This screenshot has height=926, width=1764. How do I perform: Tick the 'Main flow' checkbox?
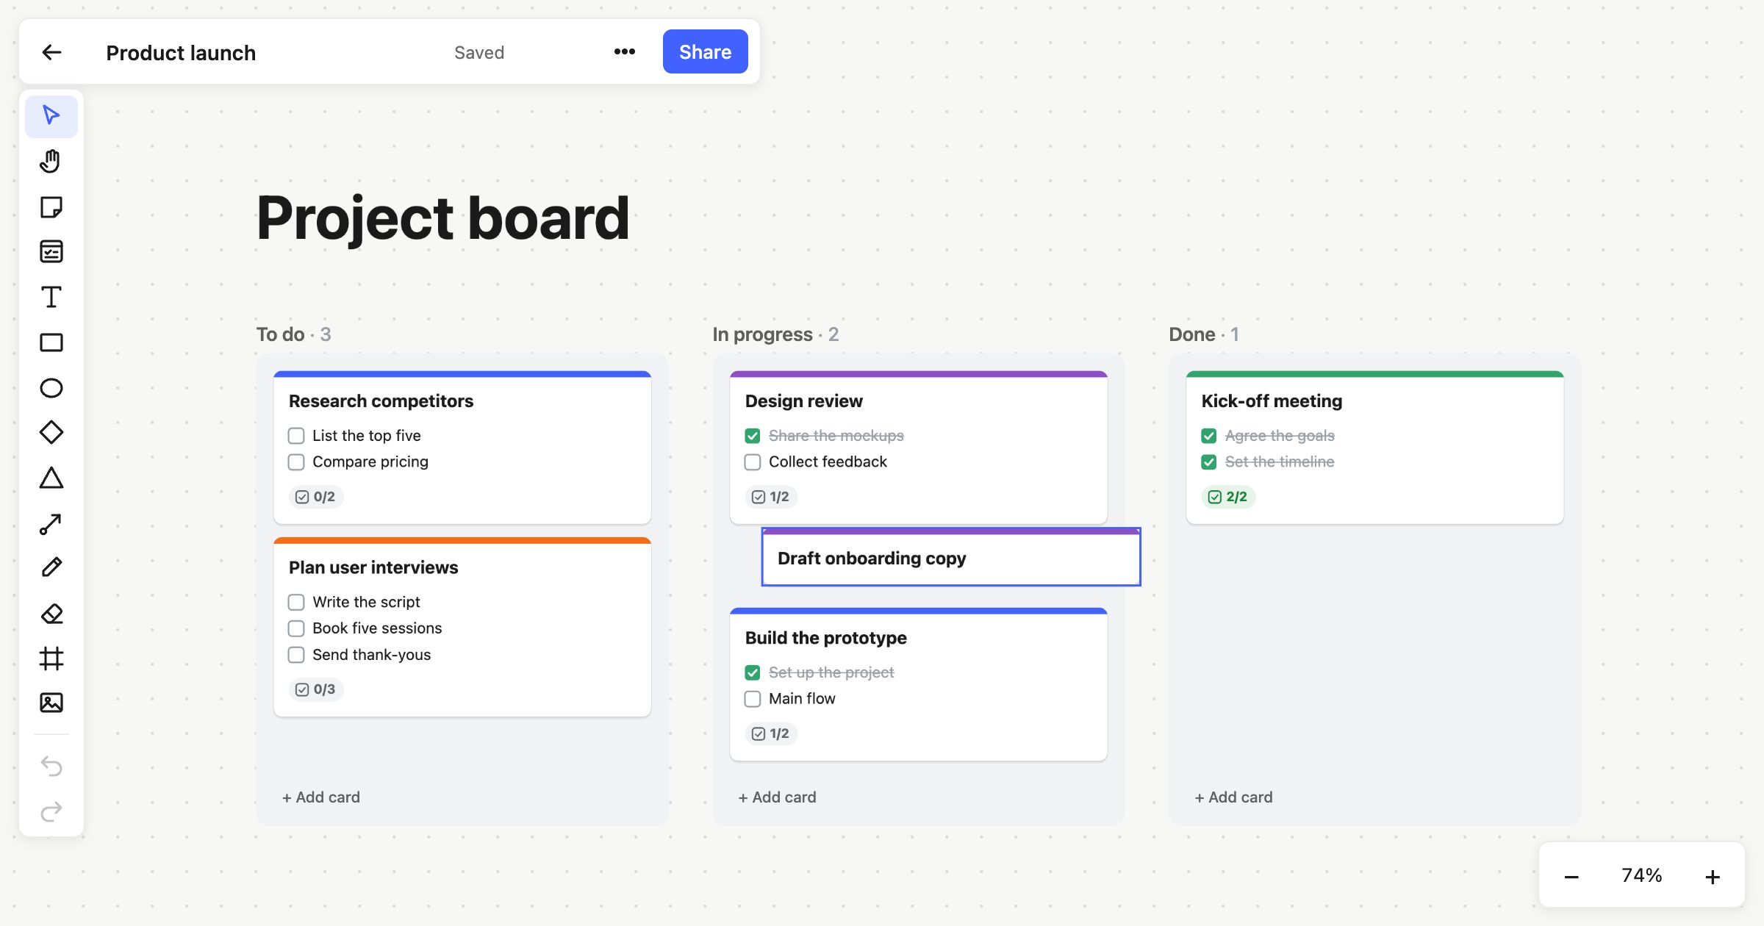(753, 699)
